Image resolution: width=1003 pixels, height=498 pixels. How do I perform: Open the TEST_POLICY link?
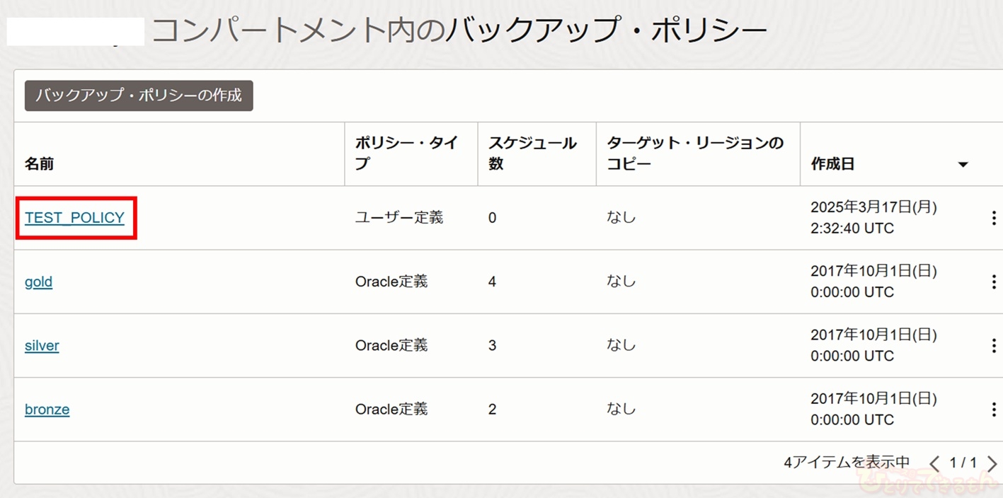pos(74,218)
